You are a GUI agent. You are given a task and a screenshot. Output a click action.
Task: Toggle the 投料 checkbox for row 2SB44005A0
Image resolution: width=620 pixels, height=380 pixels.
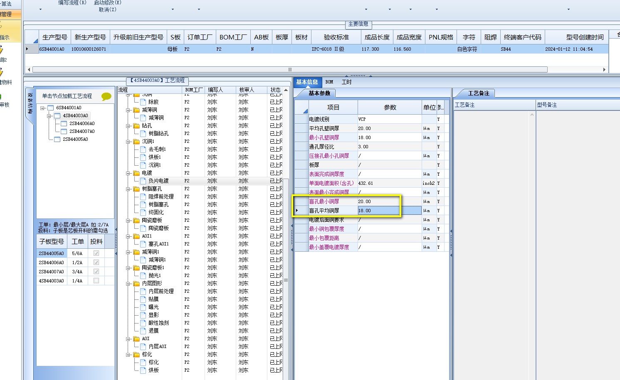(96, 253)
